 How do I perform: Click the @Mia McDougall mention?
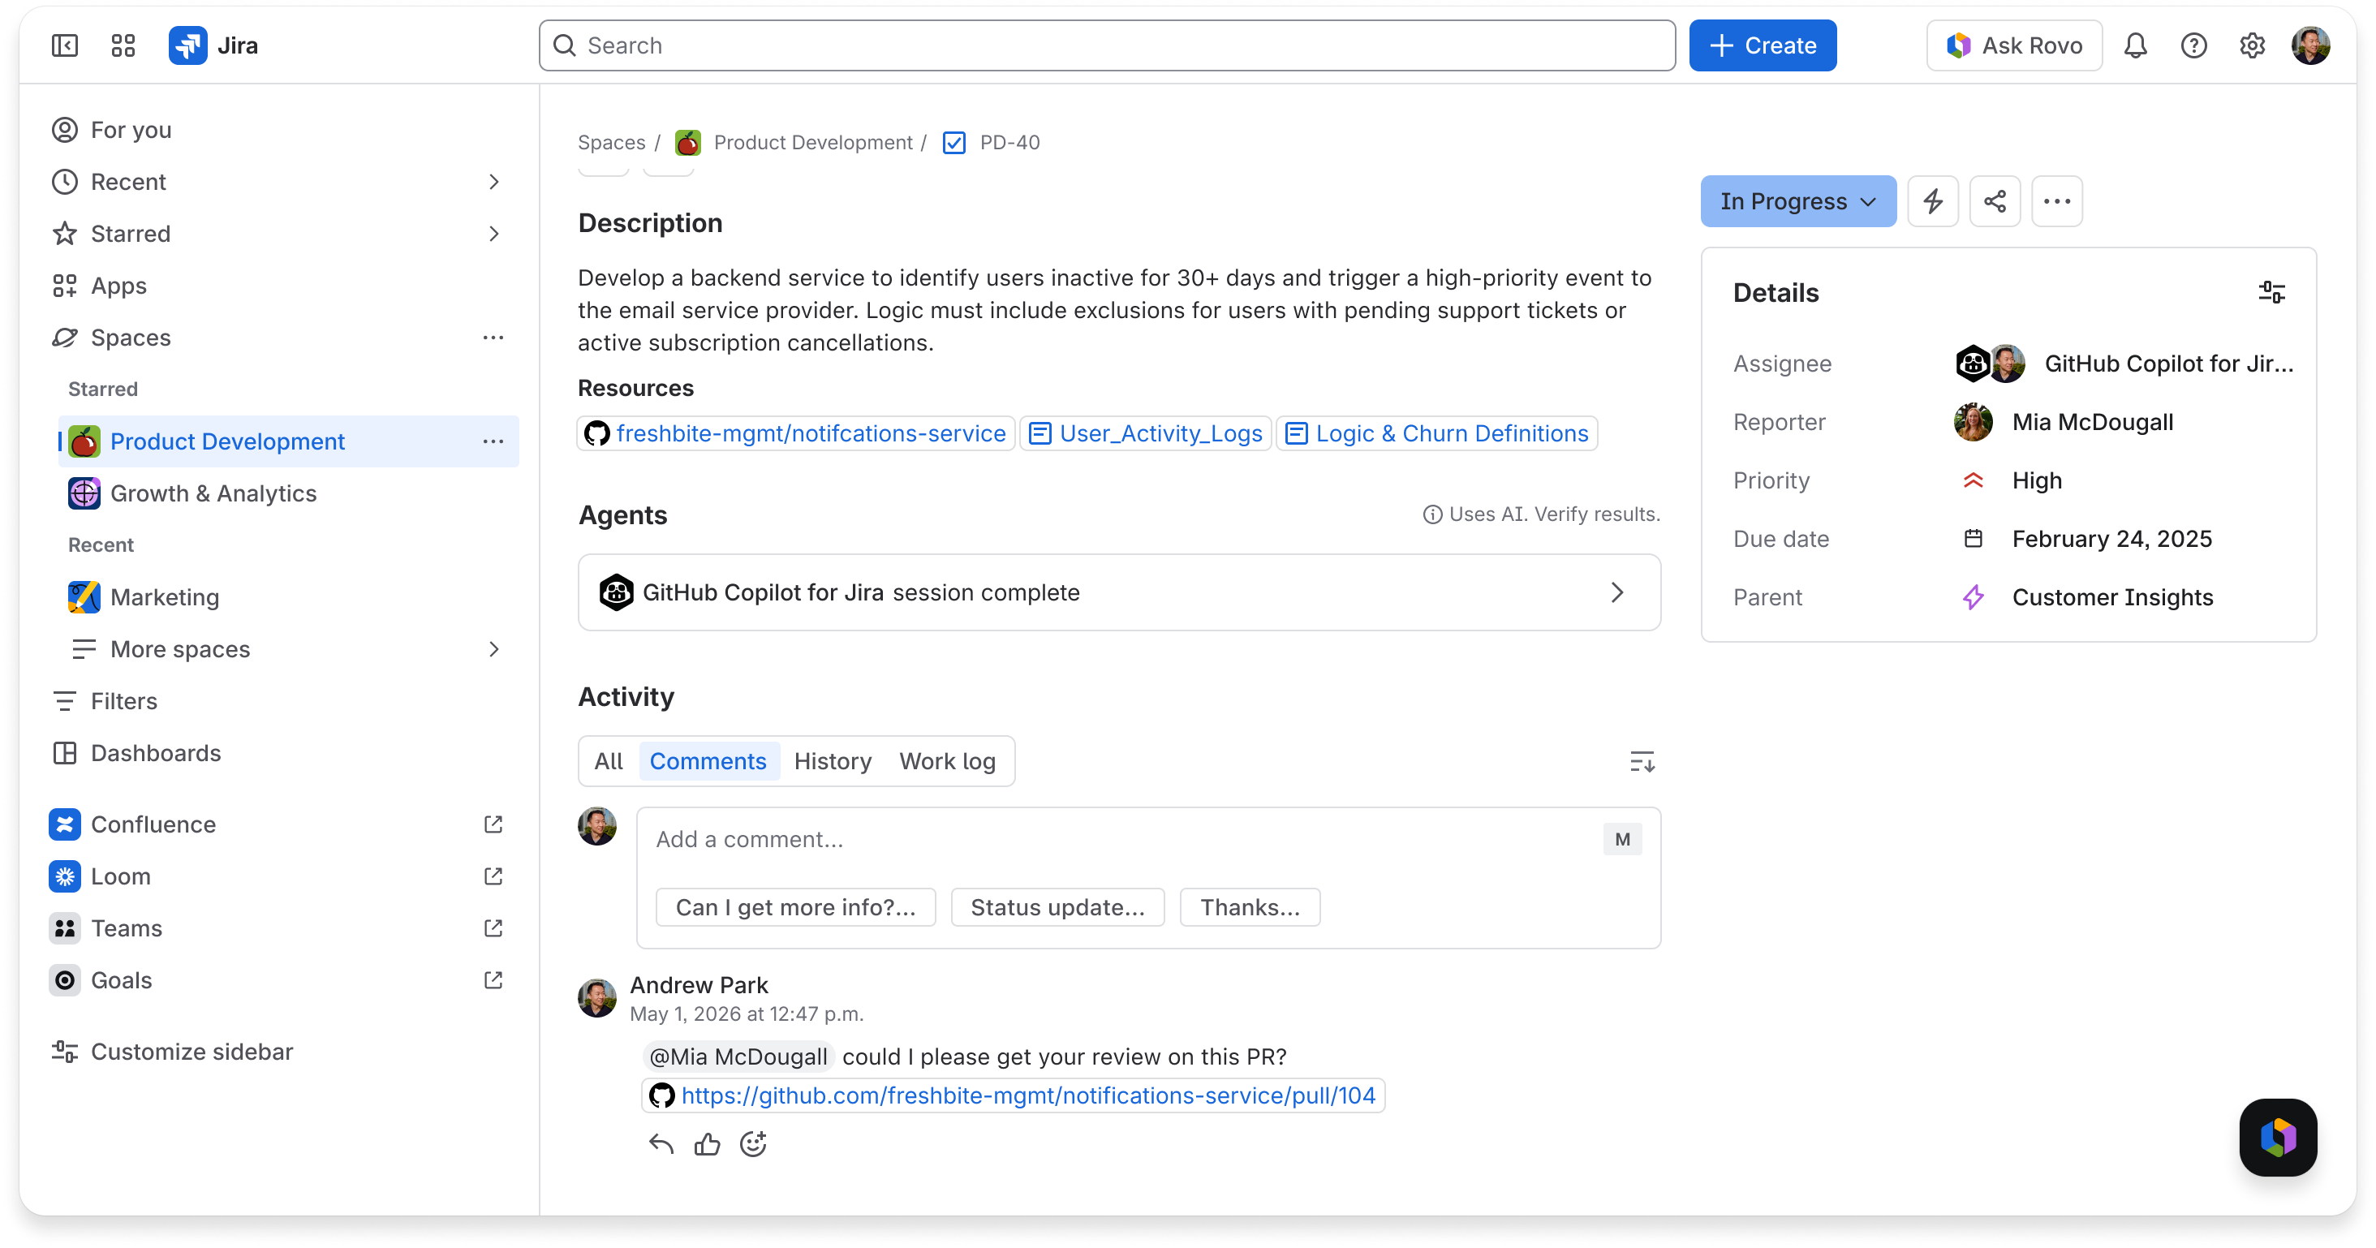click(x=738, y=1056)
